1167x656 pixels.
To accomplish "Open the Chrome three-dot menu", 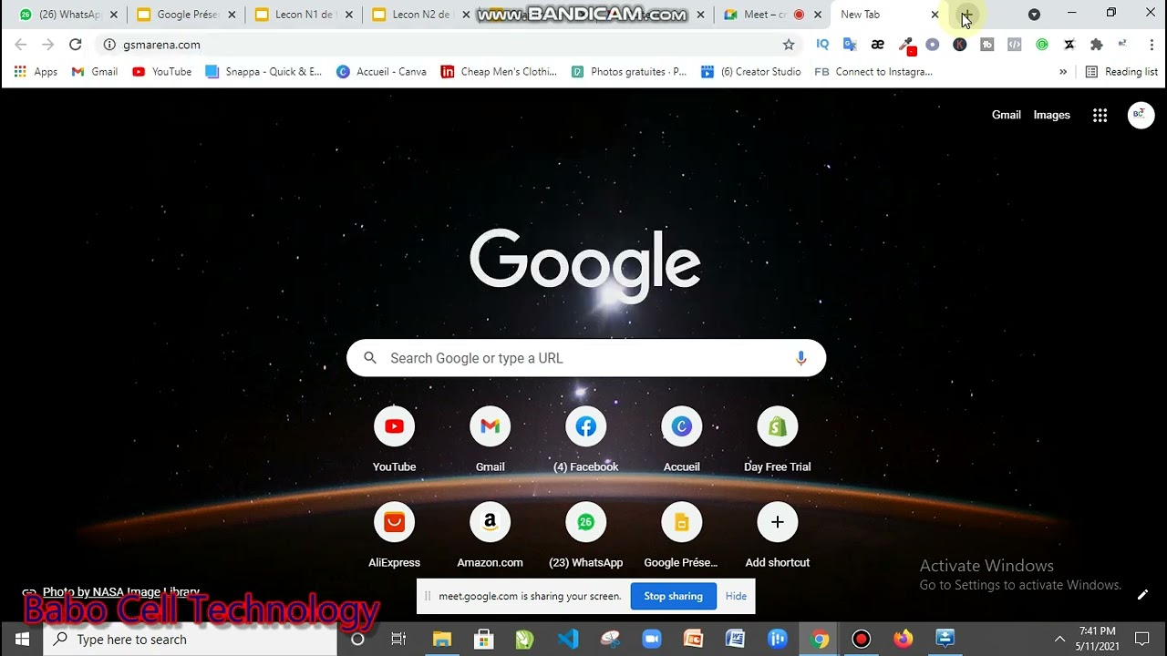I will click(x=1152, y=44).
